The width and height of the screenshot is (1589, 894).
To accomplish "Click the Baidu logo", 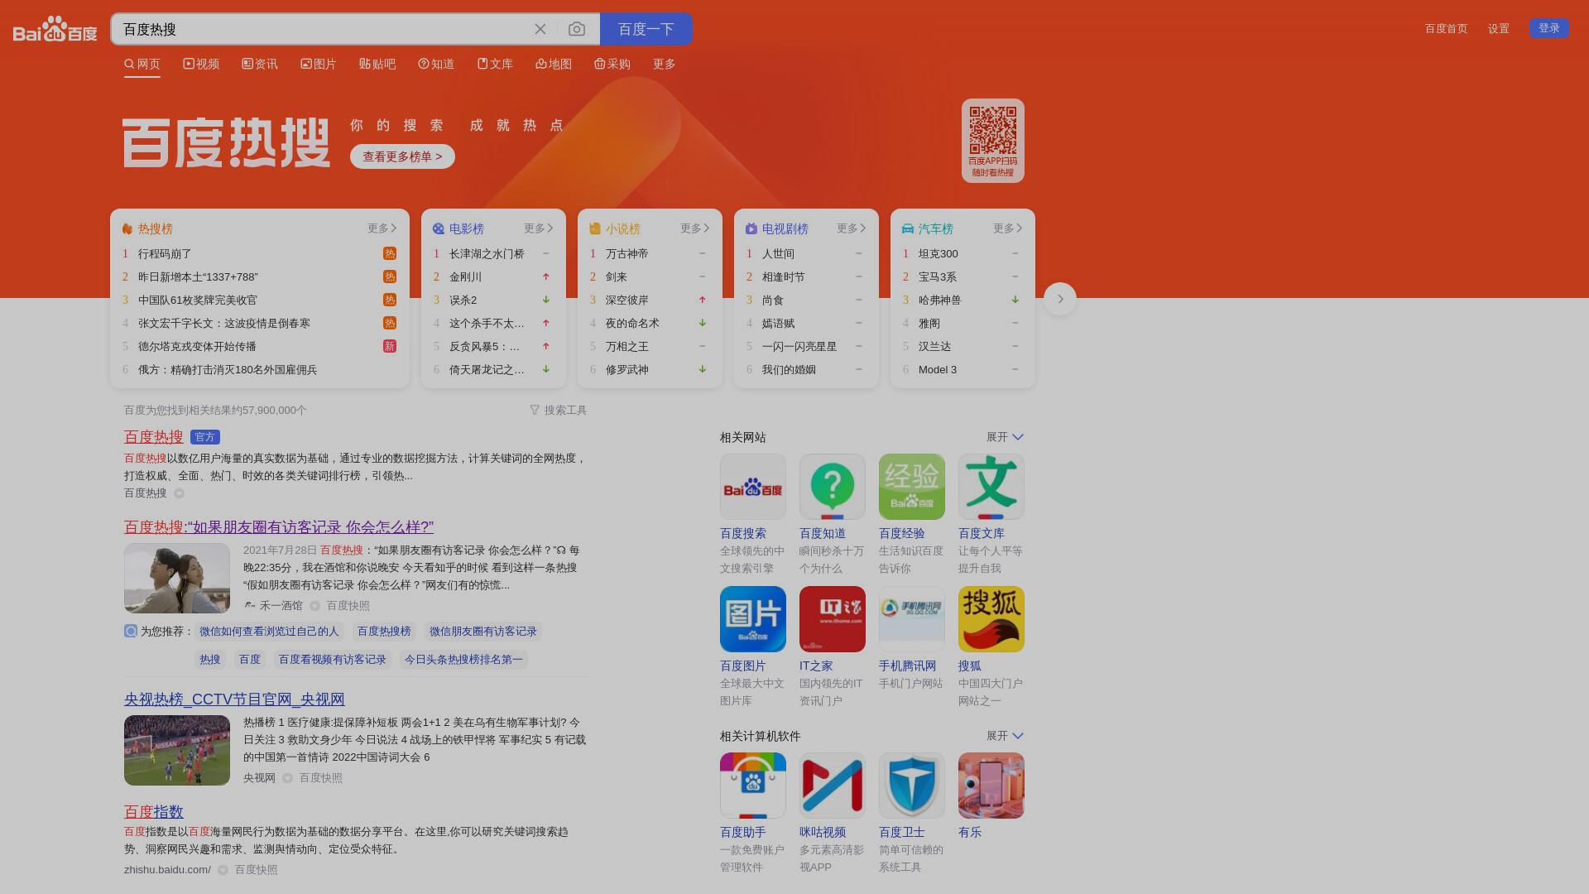I will pyautogui.click(x=55, y=29).
